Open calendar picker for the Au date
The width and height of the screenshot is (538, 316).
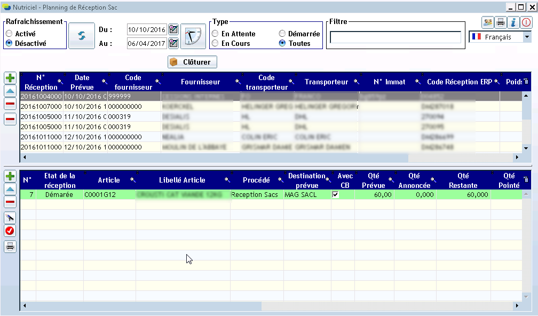point(173,43)
